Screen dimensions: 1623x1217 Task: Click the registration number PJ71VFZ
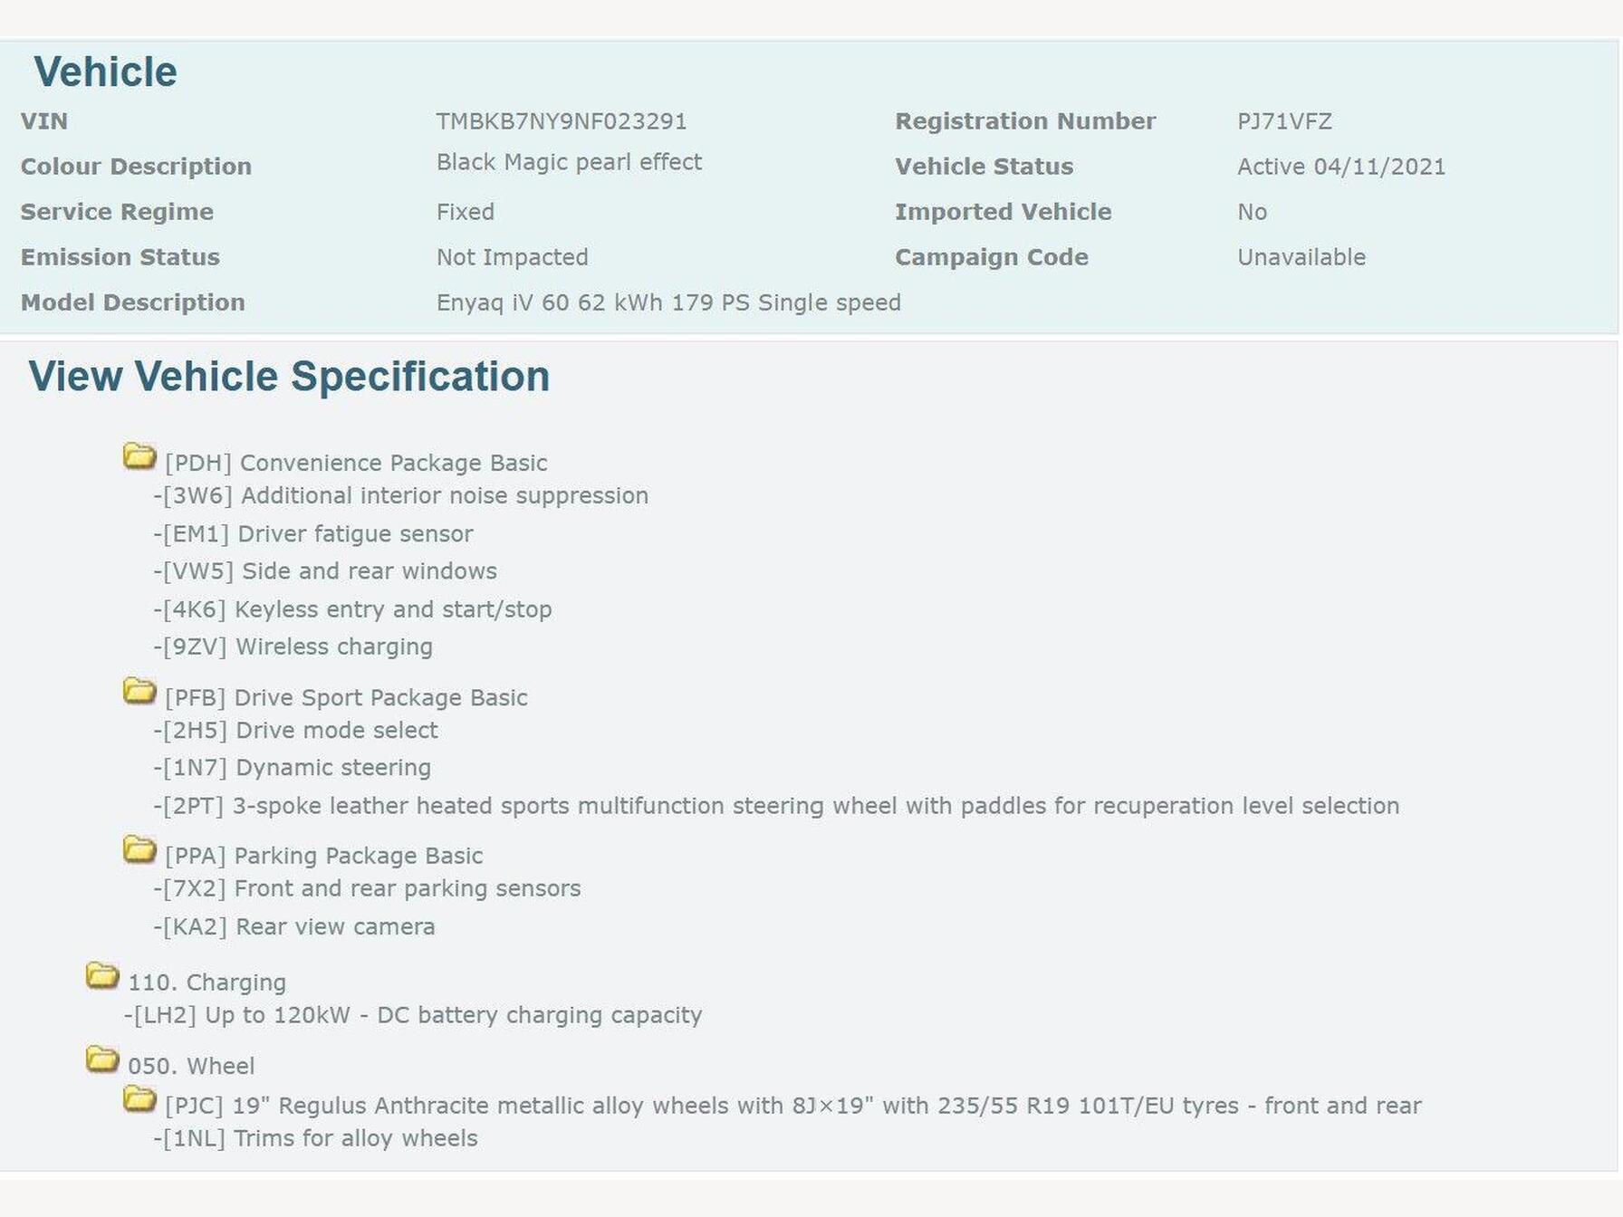click(1284, 121)
